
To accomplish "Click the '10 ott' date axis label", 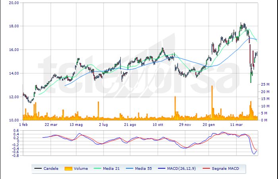I will tap(158, 124).
